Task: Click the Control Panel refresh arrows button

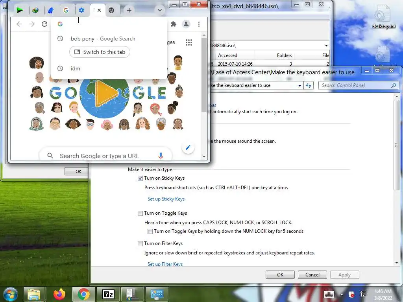Action: point(309,85)
